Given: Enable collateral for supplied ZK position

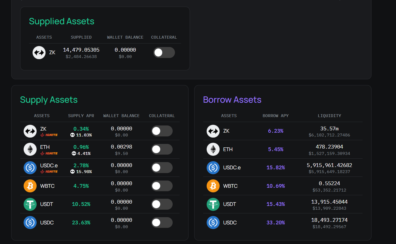Looking at the screenshot, I should click(x=164, y=52).
